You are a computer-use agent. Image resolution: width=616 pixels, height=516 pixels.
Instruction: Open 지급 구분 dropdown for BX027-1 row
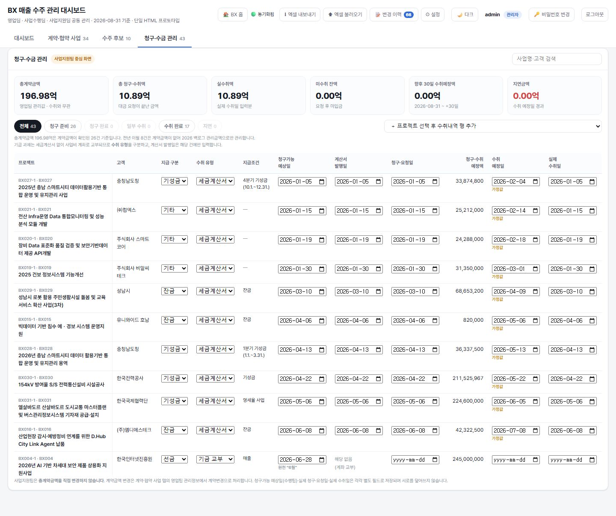click(175, 181)
